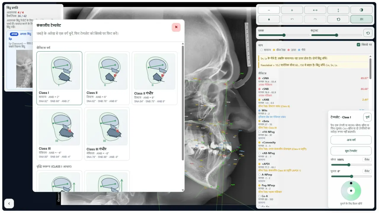Toggle the highlighted list-panel icon

[x=361, y=19]
